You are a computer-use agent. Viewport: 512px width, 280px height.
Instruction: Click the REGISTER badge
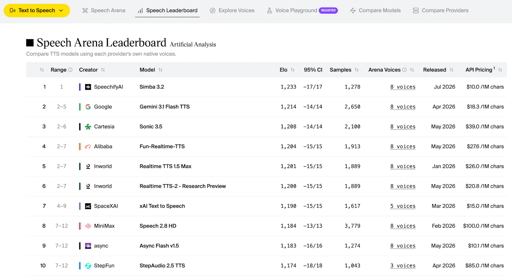tap(328, 11)
